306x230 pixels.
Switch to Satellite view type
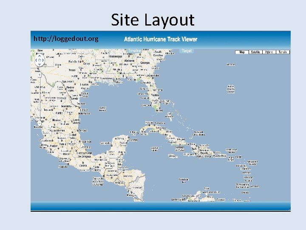255,52
